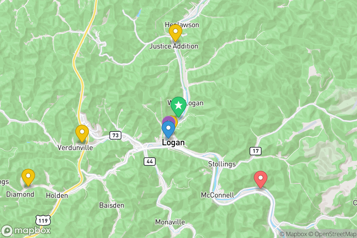Open the © Mapbox attribution link
Viewport: 357px width, 238px height.
tap(293, 234)
